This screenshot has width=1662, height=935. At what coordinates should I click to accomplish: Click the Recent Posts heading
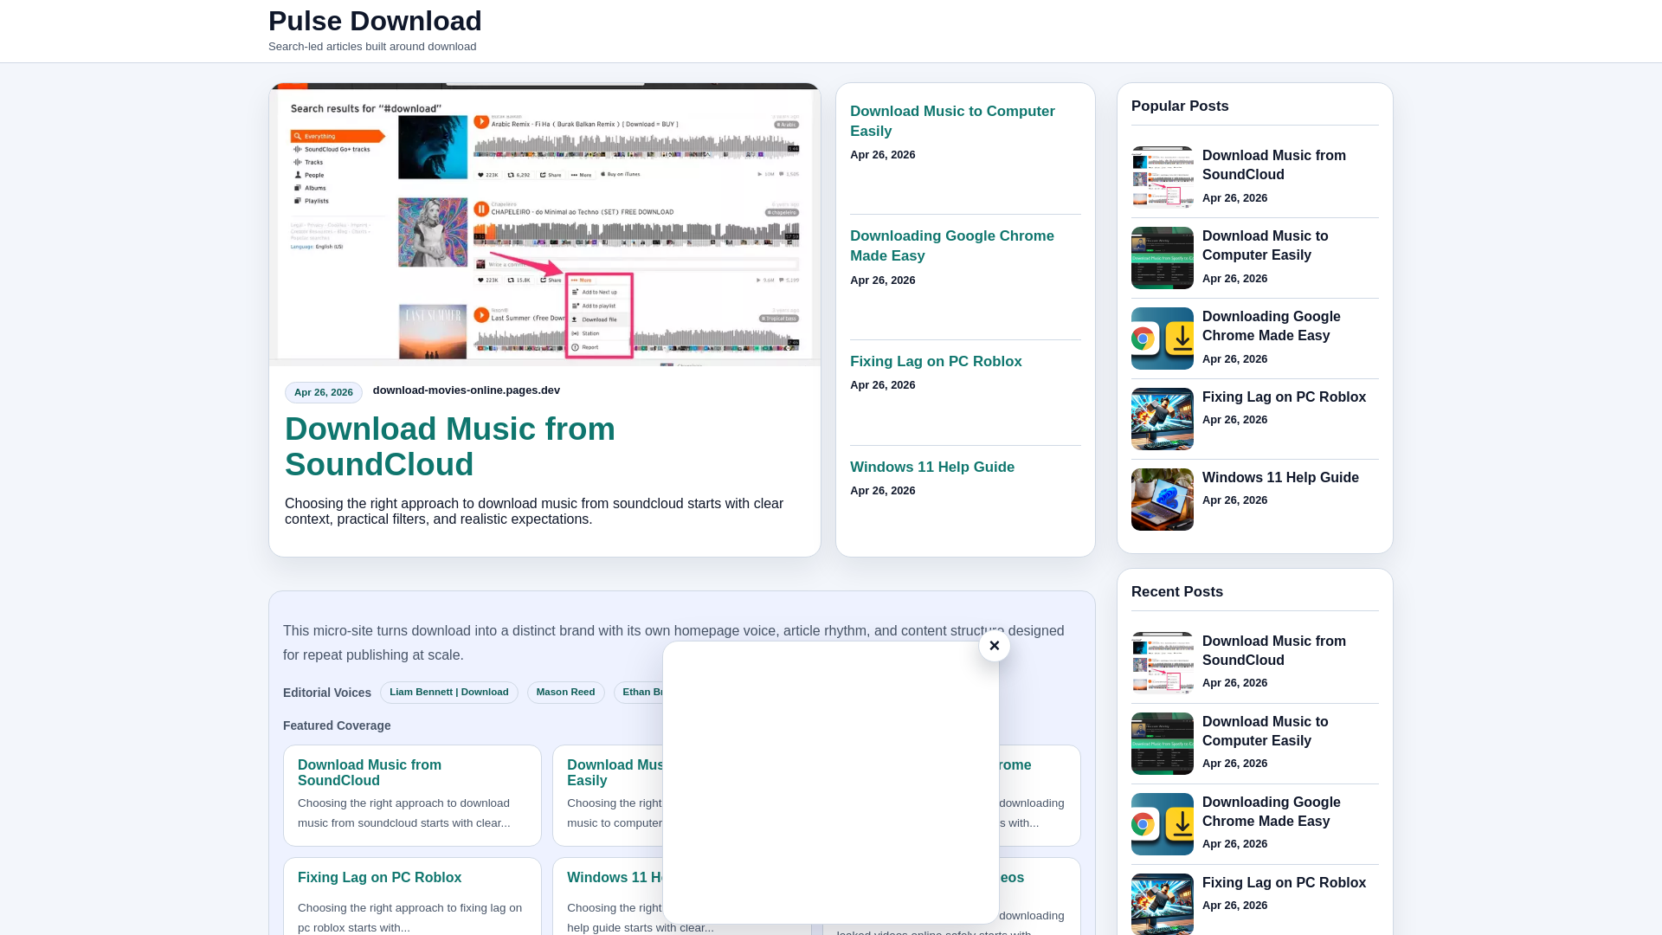point(1177,592)
